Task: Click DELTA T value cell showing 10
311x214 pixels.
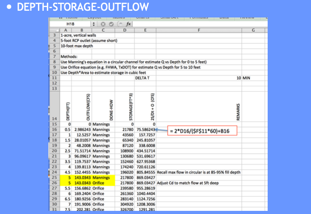Action: tap(199, 78)
